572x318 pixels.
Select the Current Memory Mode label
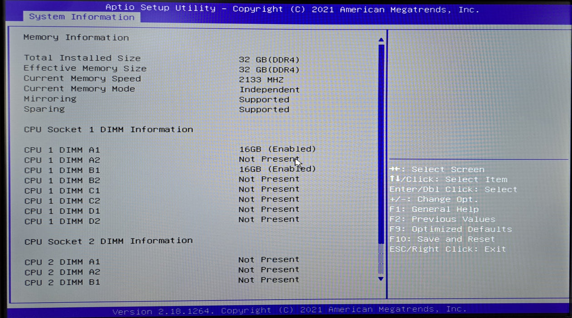pyautogui.click(x=79, y=89)
